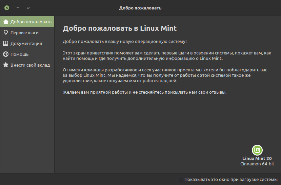Click the Linux Mint 20 version label
281x185 pixels.
[257, 158]
